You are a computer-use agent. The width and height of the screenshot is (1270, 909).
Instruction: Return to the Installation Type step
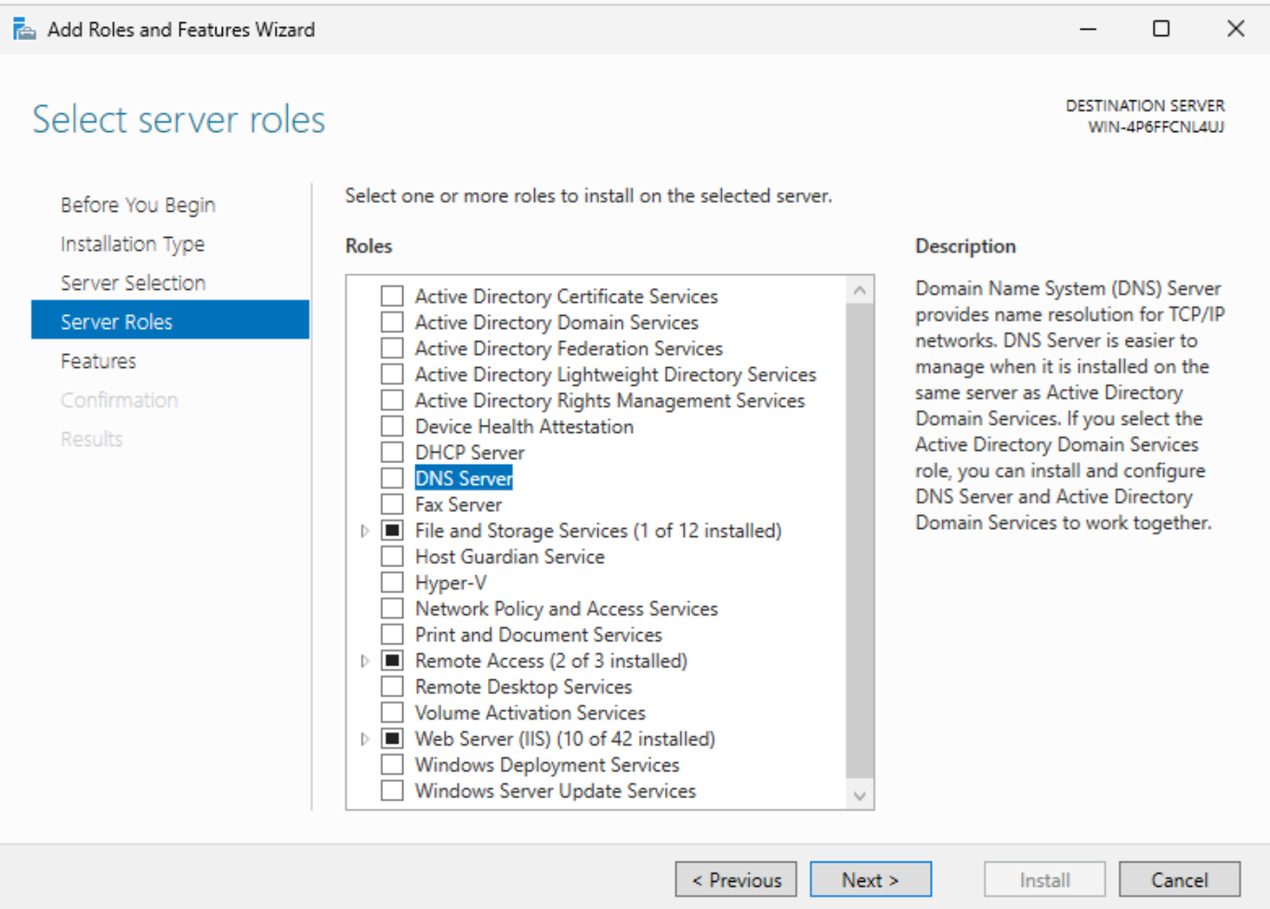[133, 244]
